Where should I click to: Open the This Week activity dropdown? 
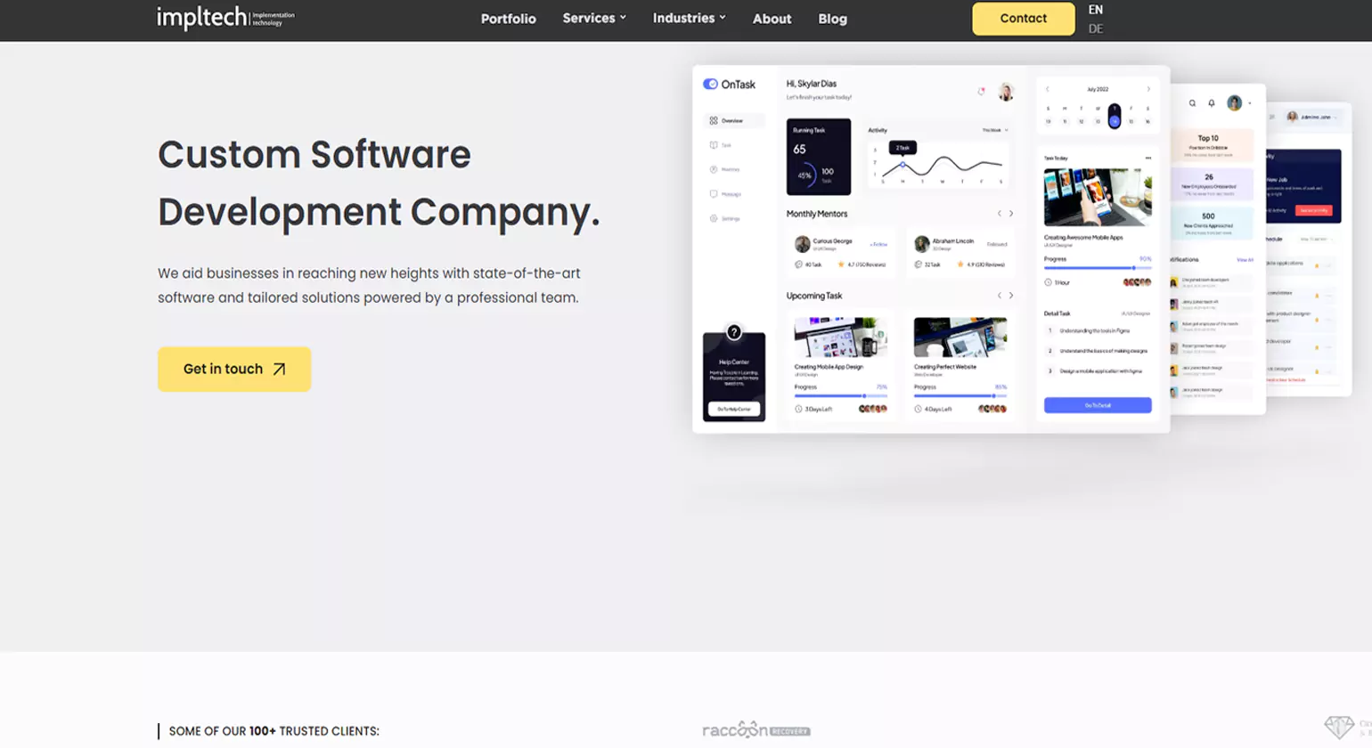995,130
